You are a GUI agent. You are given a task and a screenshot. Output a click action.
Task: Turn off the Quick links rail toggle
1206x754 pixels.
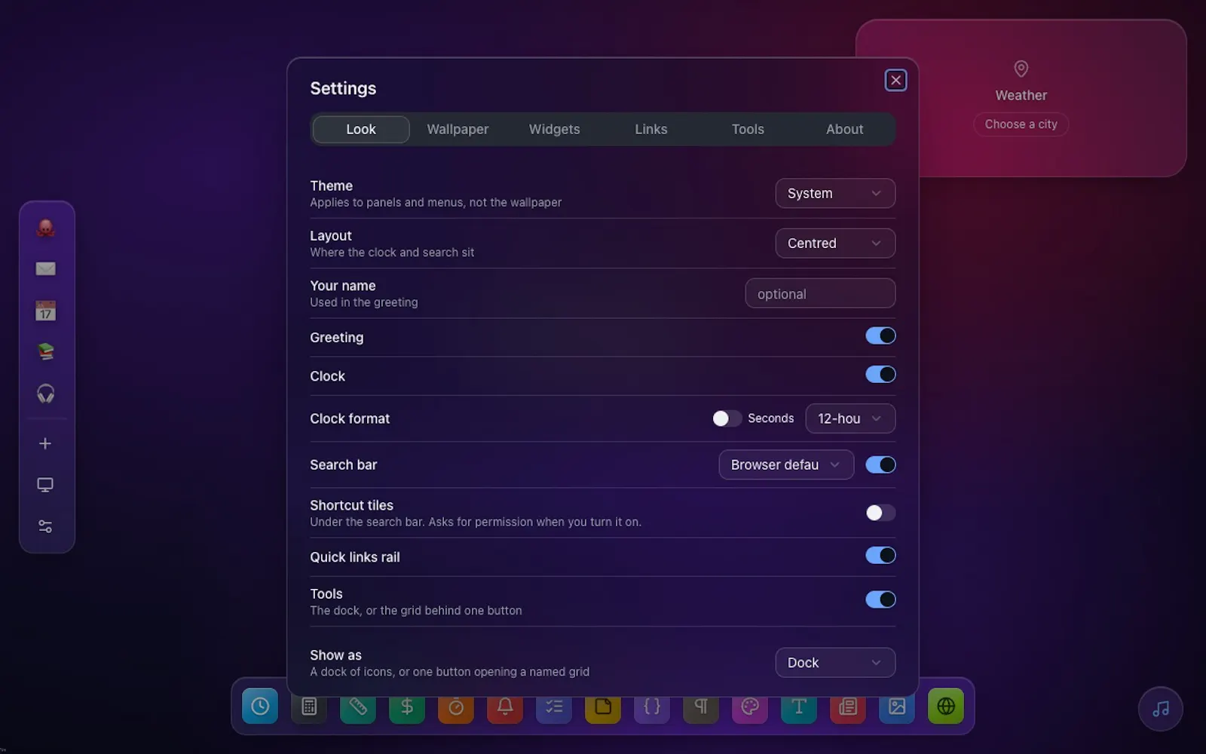(880, 556)
